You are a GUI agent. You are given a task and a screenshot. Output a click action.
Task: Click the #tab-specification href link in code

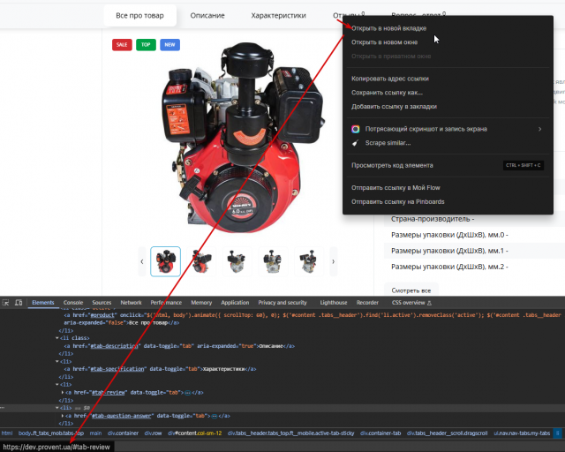point(117,369)
